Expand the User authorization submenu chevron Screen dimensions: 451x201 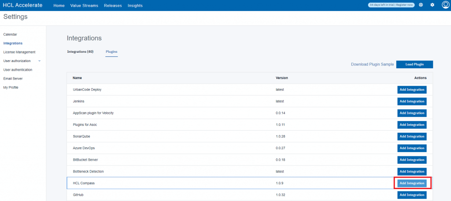click(39, 61)
